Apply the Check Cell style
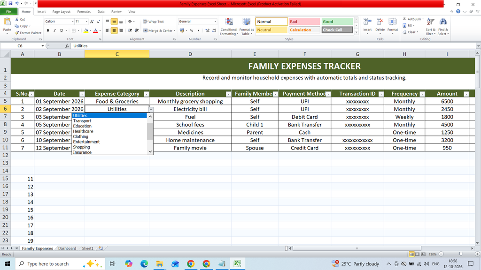This screenshot has height=270, width=481. tap(337, 30)
